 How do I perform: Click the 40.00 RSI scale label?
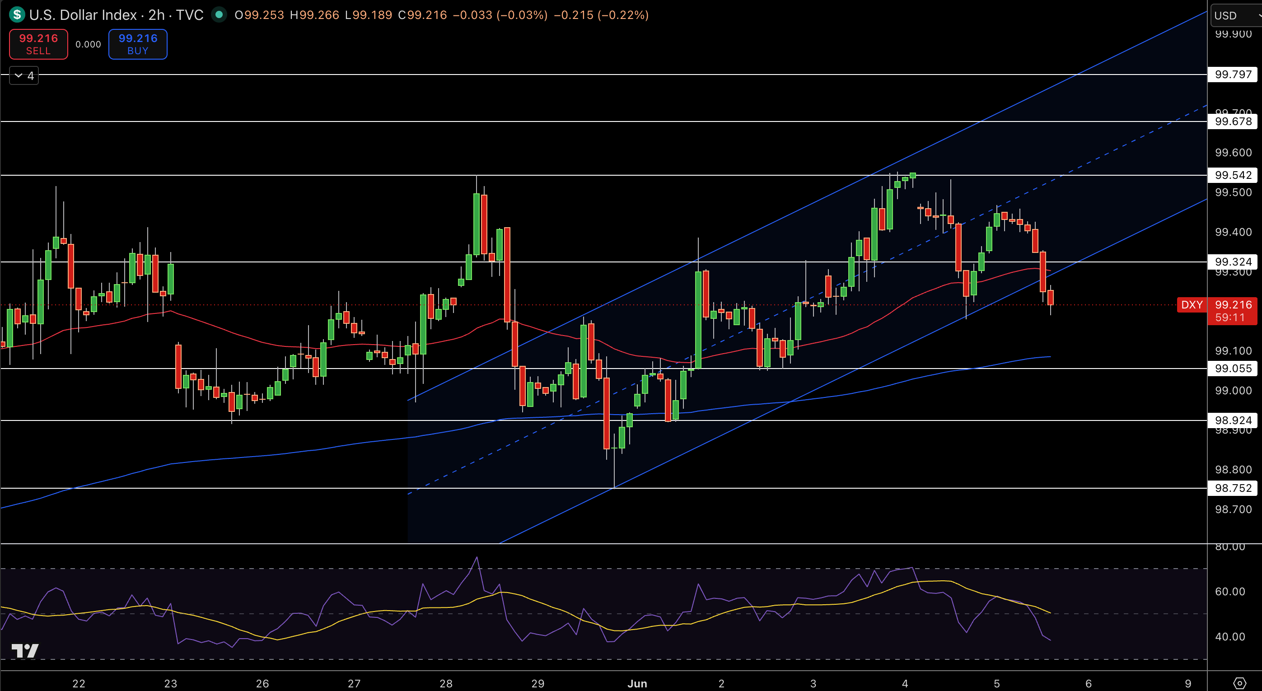click(x=1230, y=636)
